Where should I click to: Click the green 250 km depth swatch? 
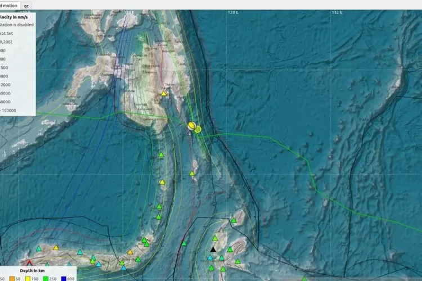46,279
